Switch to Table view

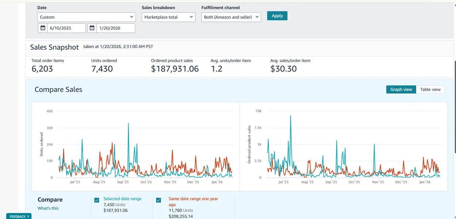430,89
